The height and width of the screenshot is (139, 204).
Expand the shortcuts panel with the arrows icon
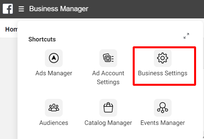[186, 36]
